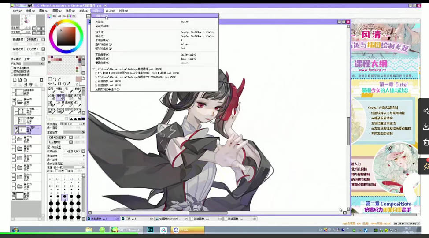Click the canvas vertical scrollbar thumb
The height and width of the screenshot is (238, 429).
coord(348,131)
